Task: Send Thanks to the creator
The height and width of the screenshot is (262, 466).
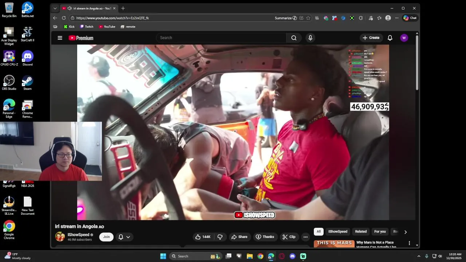Action: coord(265,237)
